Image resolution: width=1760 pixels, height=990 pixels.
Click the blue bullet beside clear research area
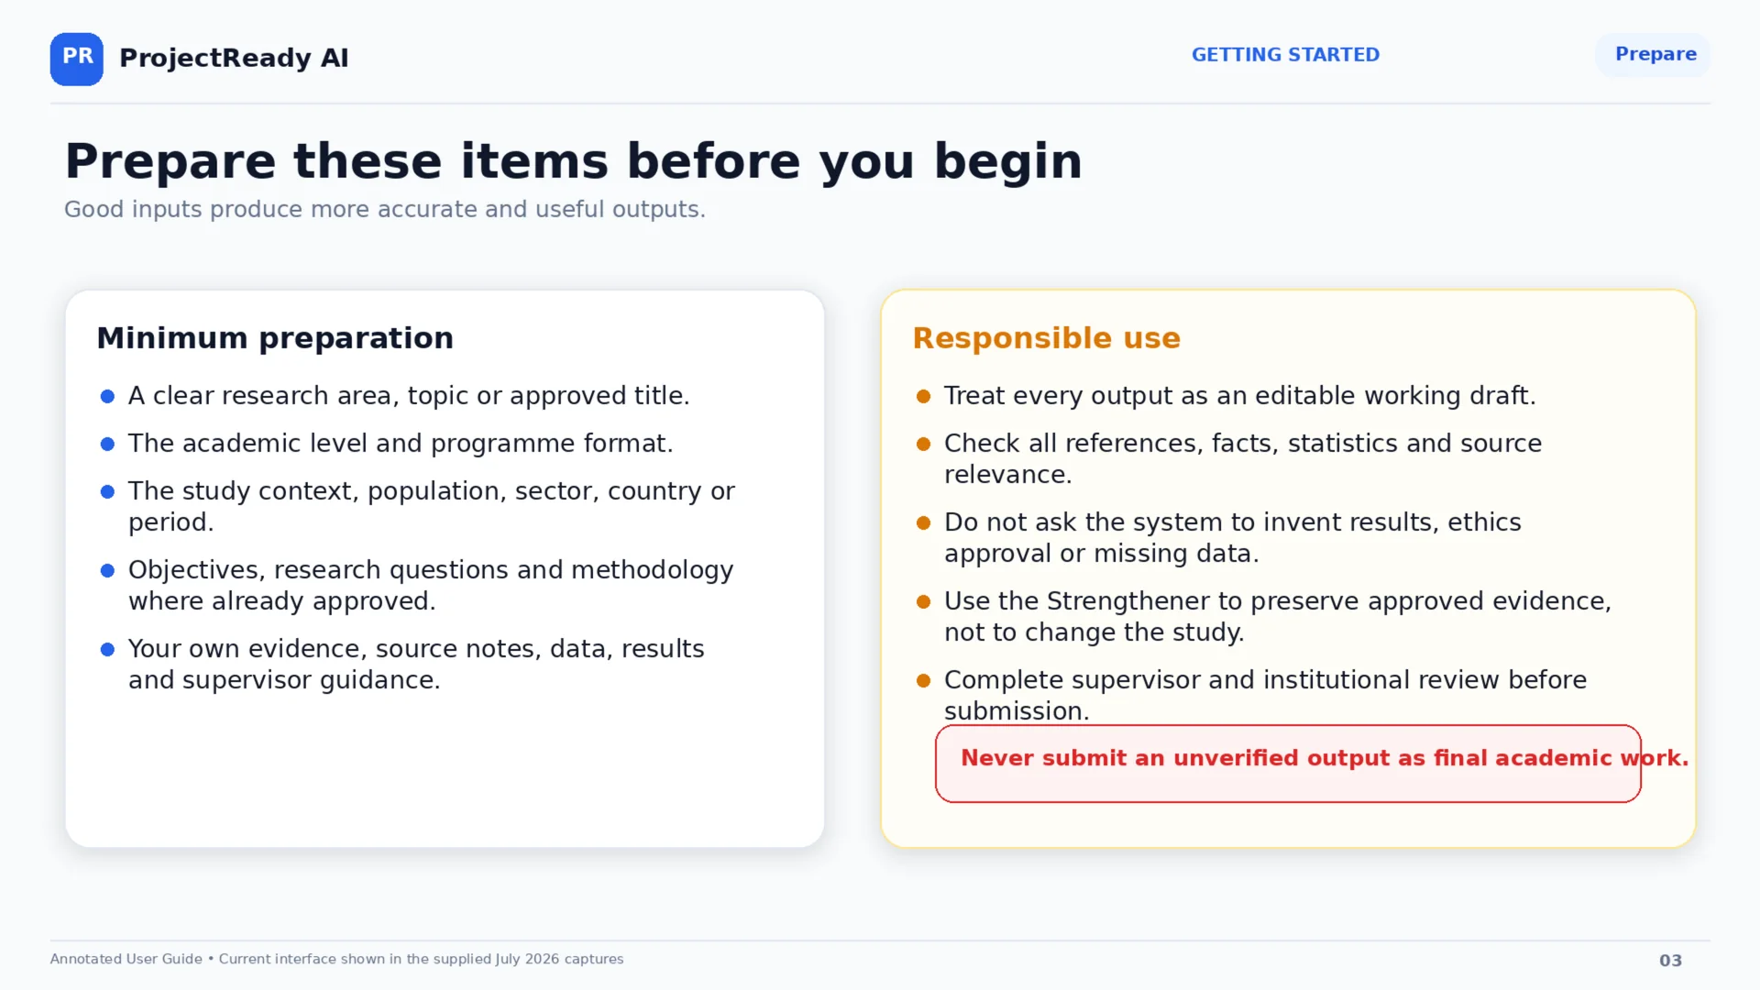pos(107,396)
